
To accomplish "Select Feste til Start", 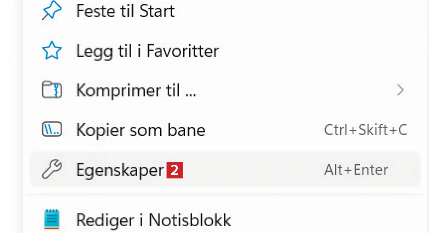I will tap(125, 11).
